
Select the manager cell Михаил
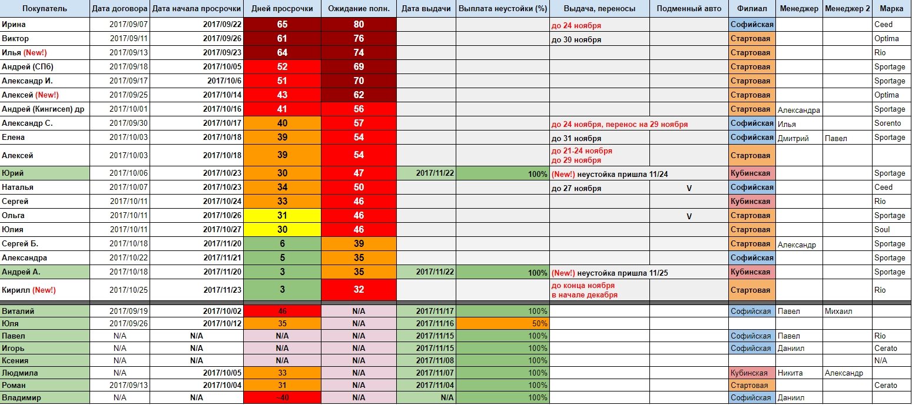(x=847, y=312)
